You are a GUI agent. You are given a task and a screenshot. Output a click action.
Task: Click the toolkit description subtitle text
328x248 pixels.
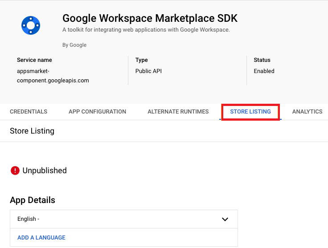click(x=146, y=30)
